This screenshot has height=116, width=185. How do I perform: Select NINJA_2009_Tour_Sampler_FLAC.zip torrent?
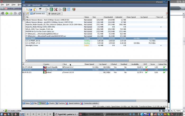(x=96, y=29)
